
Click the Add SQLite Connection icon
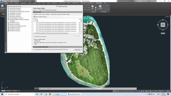pos(9,27)
